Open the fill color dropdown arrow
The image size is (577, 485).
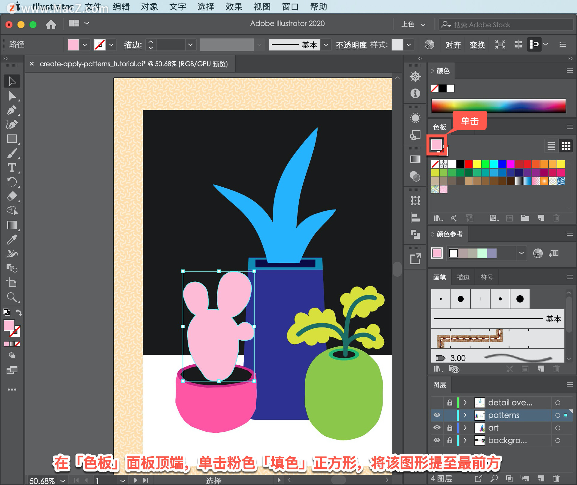click(x=85, y=45)
